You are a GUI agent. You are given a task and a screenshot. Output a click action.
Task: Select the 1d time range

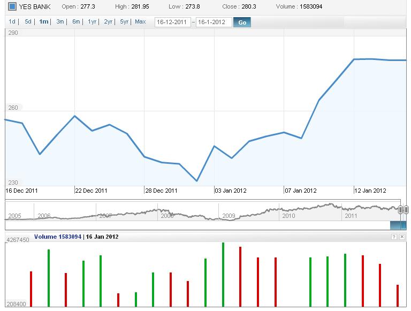(x=12, y=22)
